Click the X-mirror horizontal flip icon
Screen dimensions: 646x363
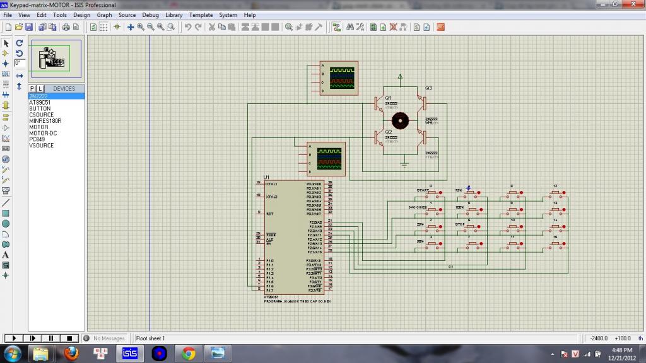(x=19, y=76)
